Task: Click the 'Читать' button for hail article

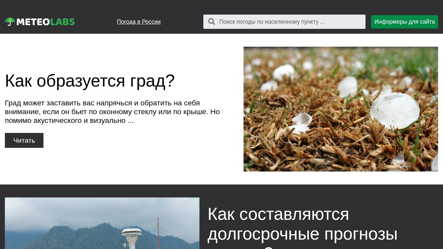Action: click(x=24, y=140)
